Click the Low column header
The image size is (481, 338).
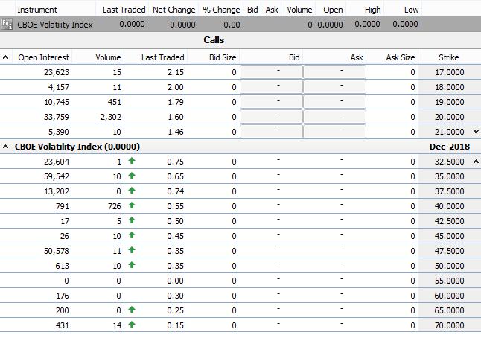pos(411,10)
